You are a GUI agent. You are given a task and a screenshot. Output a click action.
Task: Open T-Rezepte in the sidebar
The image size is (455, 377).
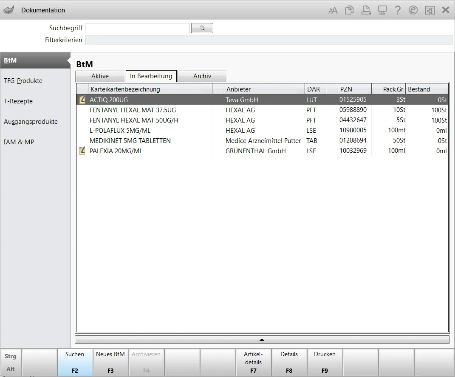point(18,101)
